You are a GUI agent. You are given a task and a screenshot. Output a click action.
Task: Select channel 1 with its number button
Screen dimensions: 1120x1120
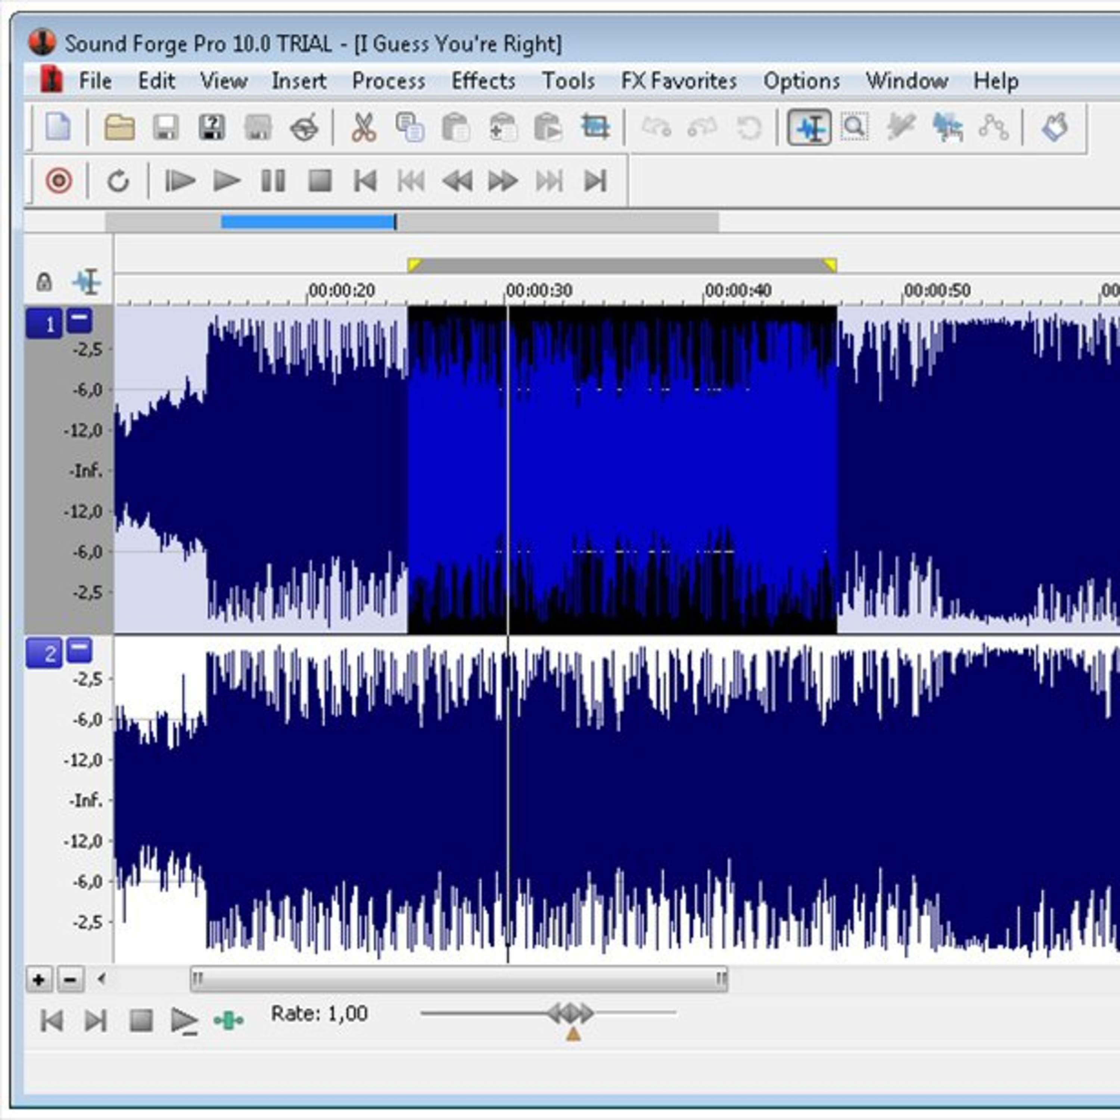[44, 323]
